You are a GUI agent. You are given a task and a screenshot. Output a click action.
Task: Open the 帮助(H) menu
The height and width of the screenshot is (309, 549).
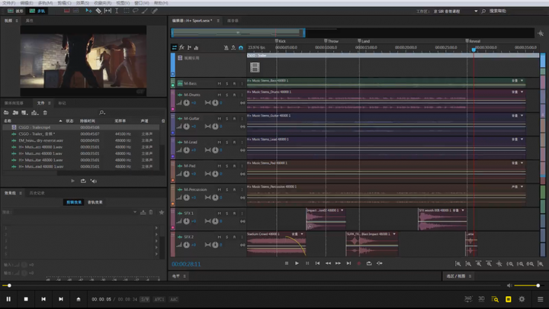click(161, 3)
